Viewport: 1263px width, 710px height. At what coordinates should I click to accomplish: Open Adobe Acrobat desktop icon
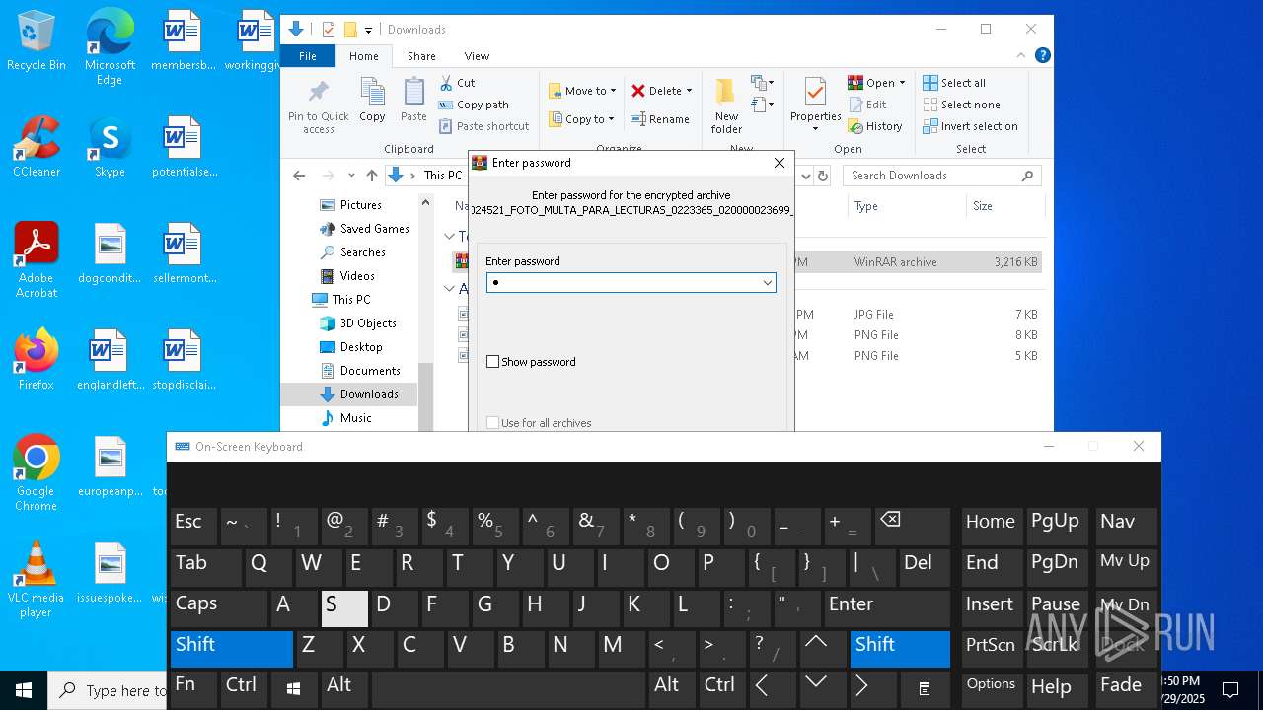[x=37, y=260]
